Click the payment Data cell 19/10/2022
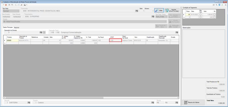 (x=195, y=15)
